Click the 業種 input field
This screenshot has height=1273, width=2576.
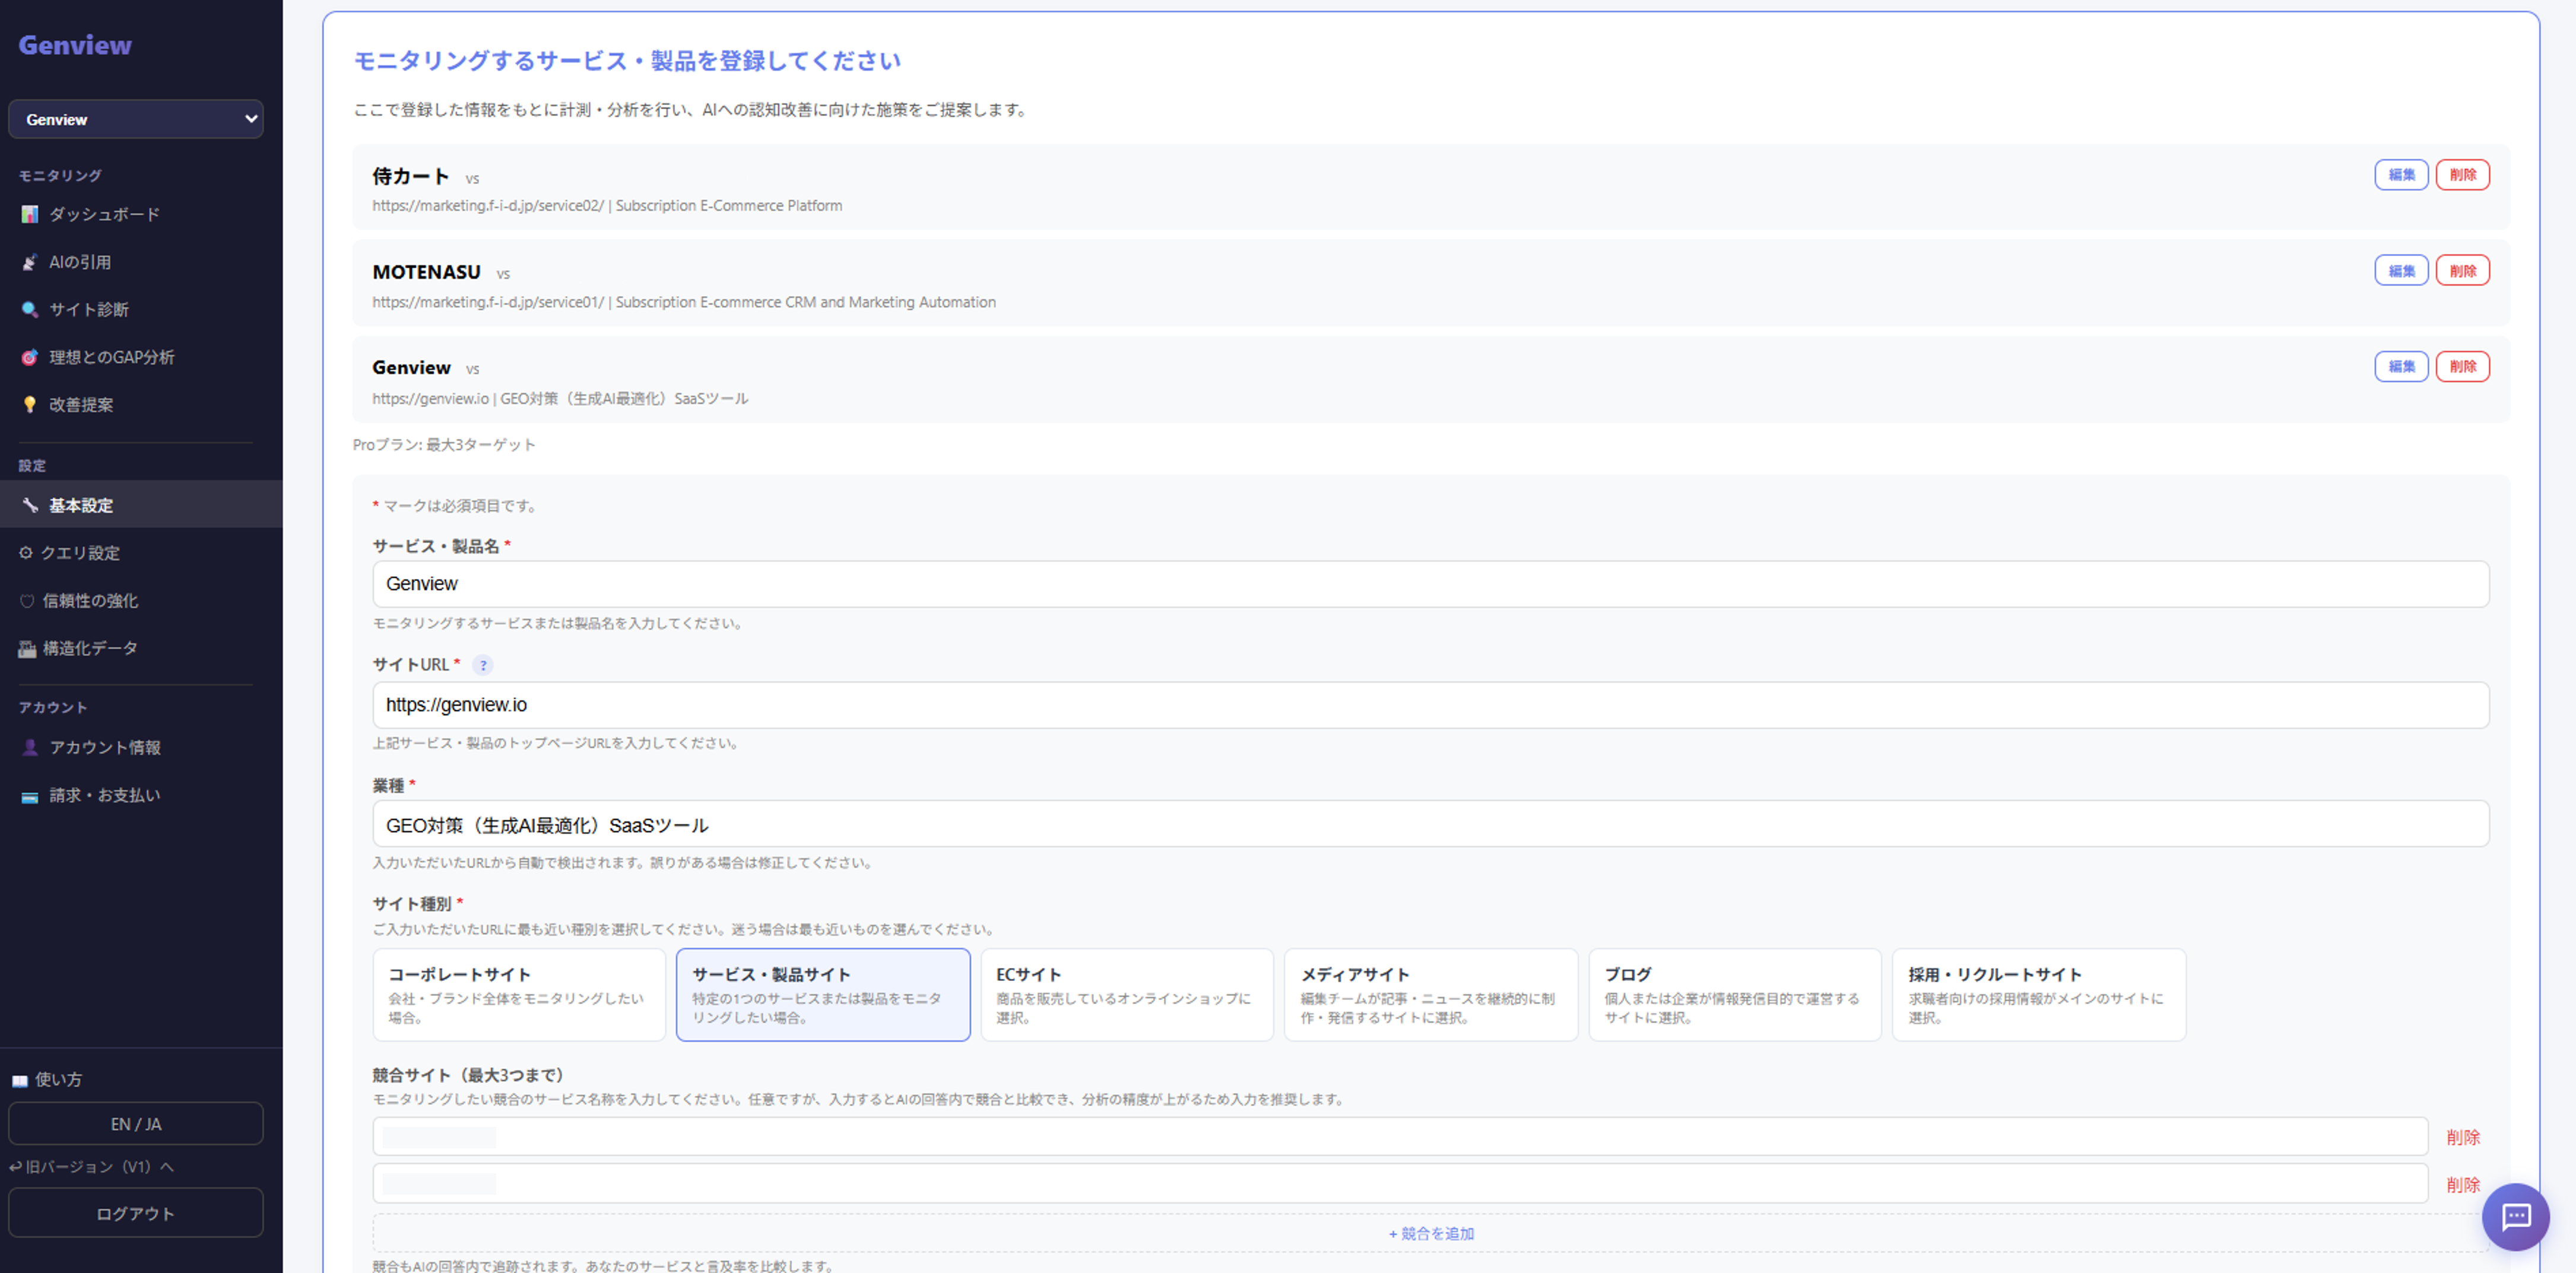[x=1431, y=824]
